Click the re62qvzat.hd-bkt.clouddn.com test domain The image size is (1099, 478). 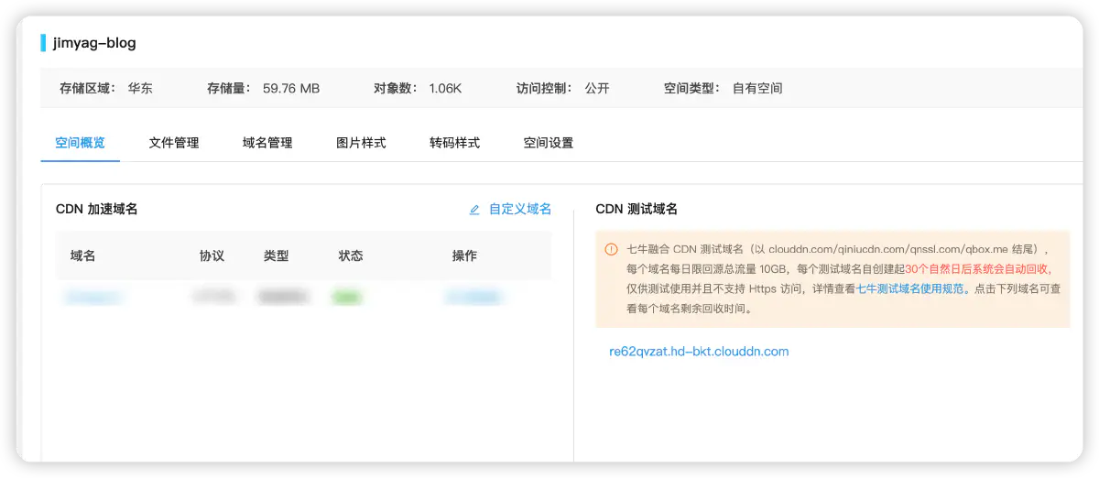(699, 352)
